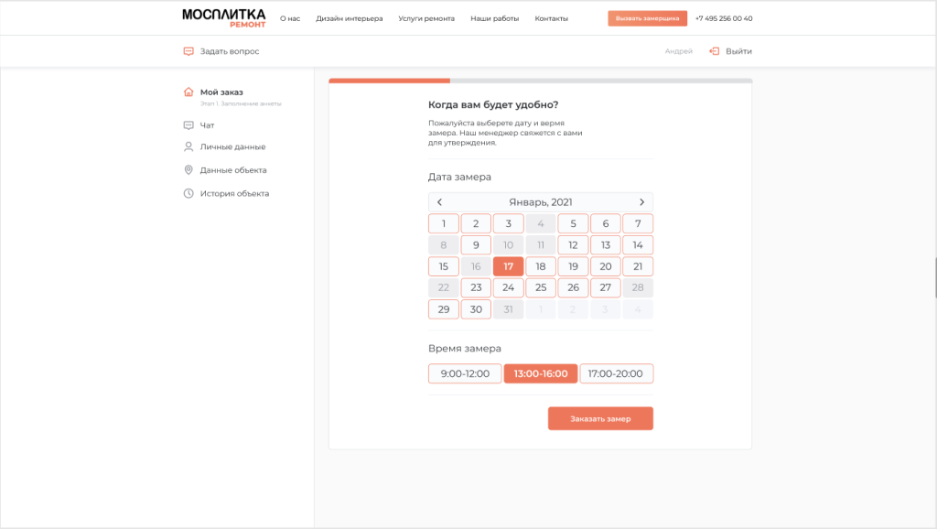The height and width of the screenshot is (529, 937).
Task: Click the clock icon for История объекта
Action: tap(188, 193)
